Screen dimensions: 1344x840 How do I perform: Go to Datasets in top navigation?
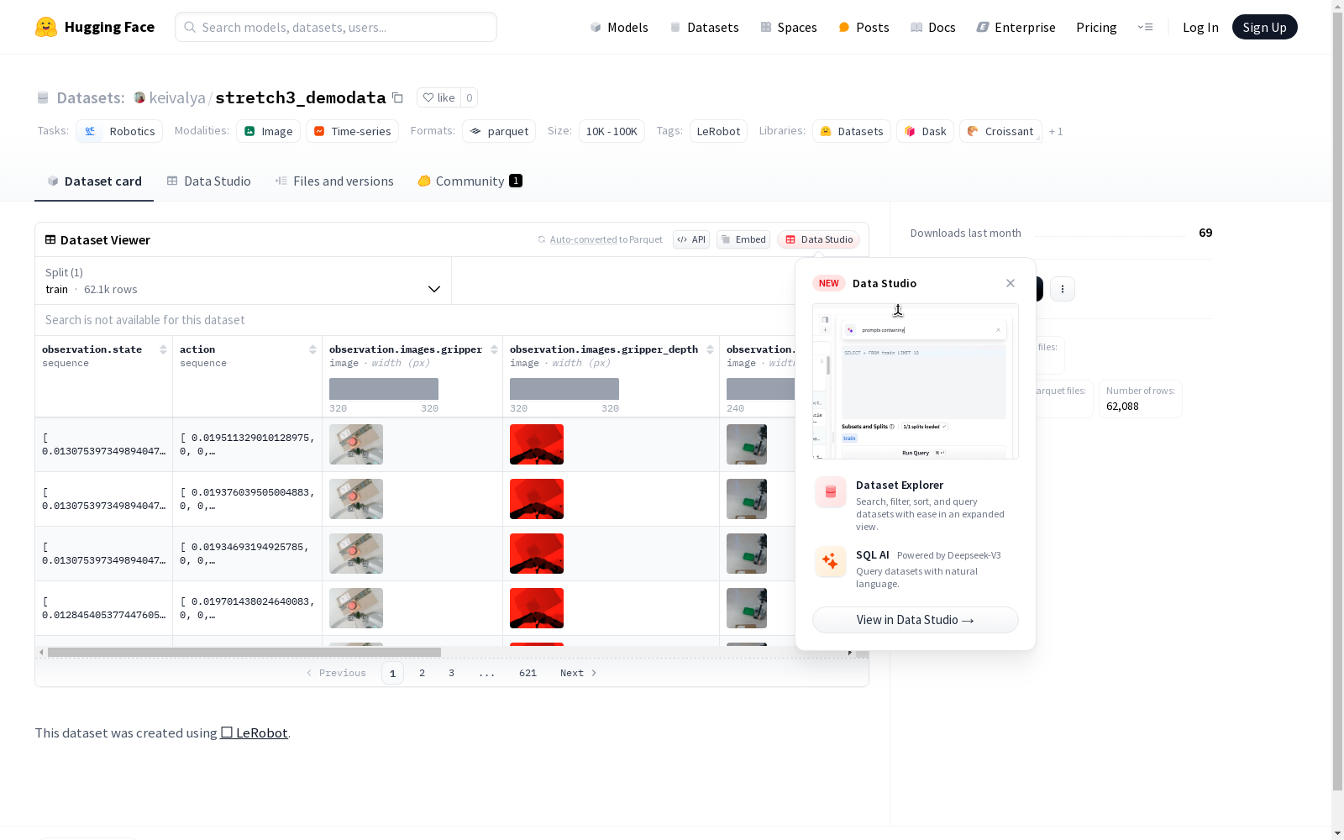tap(704, 27)
